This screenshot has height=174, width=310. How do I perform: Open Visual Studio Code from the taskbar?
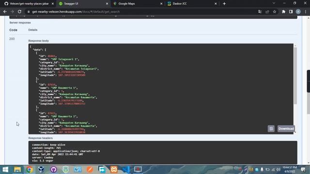[x=126, y=170]
